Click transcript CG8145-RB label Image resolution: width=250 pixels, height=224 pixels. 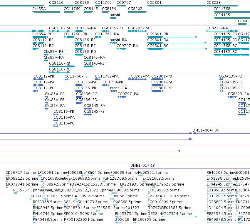[94, 63]
